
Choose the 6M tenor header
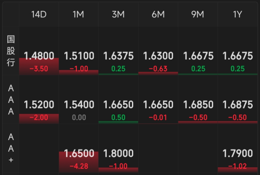[158, 14]
